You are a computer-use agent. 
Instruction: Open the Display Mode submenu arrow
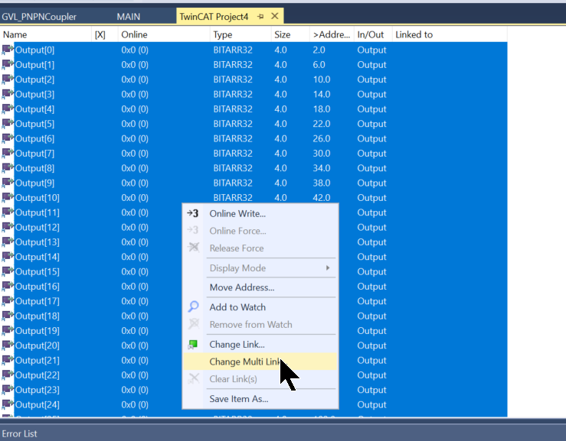(327, 268)
